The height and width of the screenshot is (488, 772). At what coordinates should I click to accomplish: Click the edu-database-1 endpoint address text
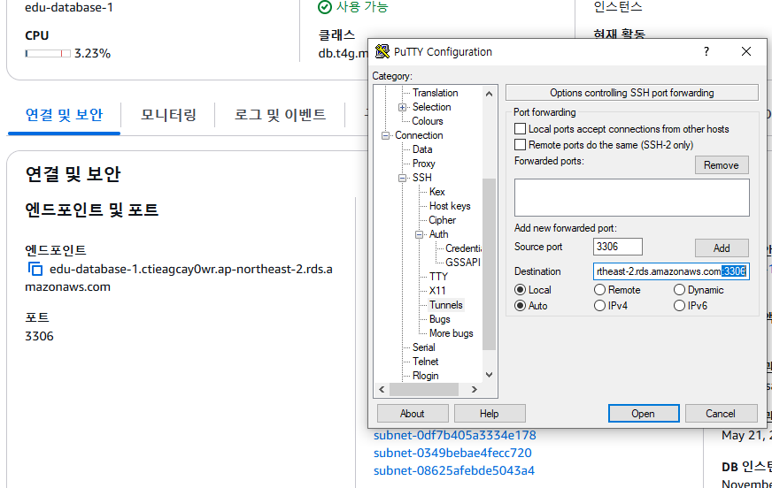click(179, 278)
